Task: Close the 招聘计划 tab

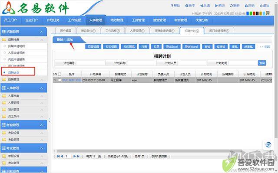Action: tap(197, 31)
